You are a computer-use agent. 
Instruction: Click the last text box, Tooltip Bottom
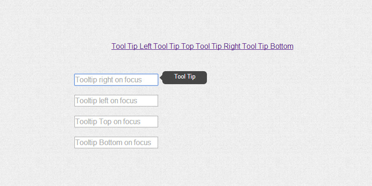pyautogui.click(x=116, y=143)
